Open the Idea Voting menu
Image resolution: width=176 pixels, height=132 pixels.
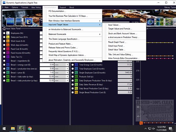point(36,7)
